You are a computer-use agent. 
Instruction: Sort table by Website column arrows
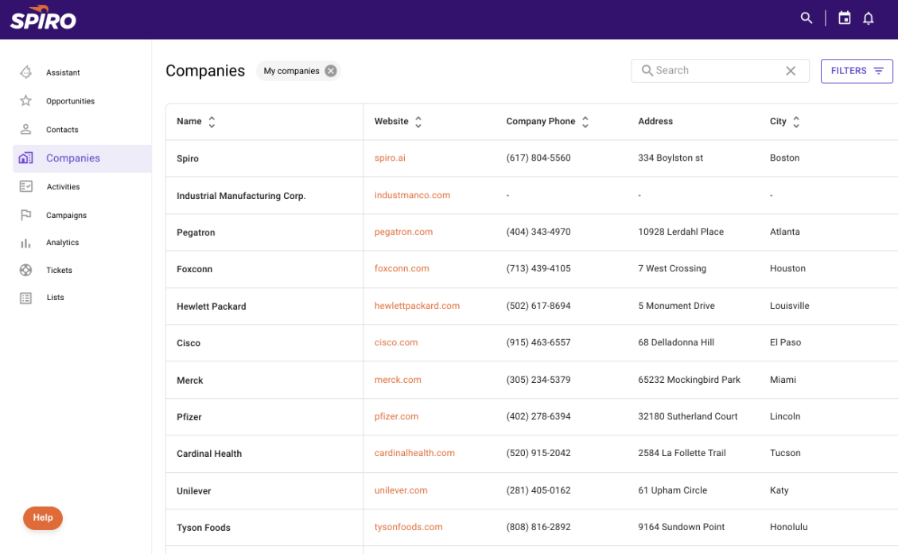[x=418, y=122]
